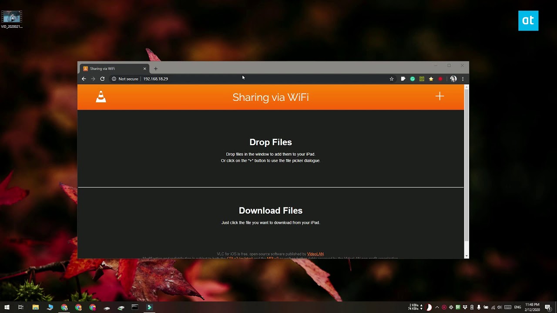Screen dimensions: 557x313
Task: Open the Windows Start menu
Action: click(7, 307)
